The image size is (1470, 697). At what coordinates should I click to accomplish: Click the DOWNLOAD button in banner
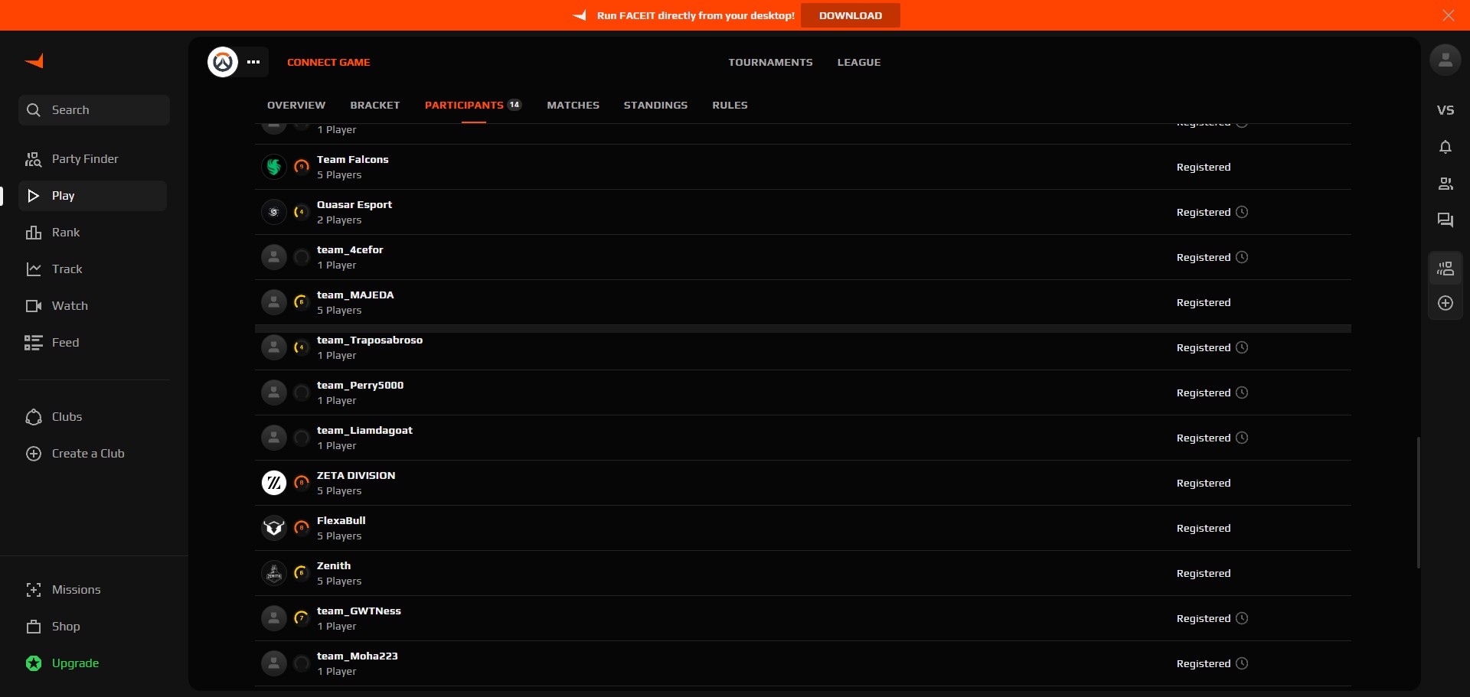(x=850, y=15)
